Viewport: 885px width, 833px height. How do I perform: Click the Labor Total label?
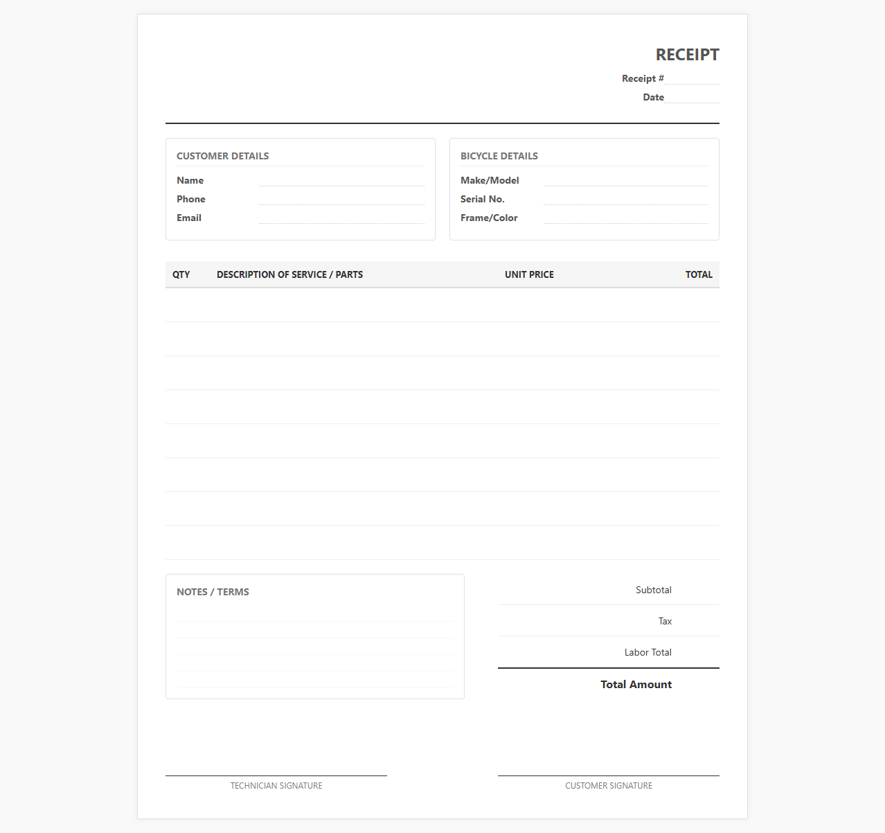pos(648,652)
